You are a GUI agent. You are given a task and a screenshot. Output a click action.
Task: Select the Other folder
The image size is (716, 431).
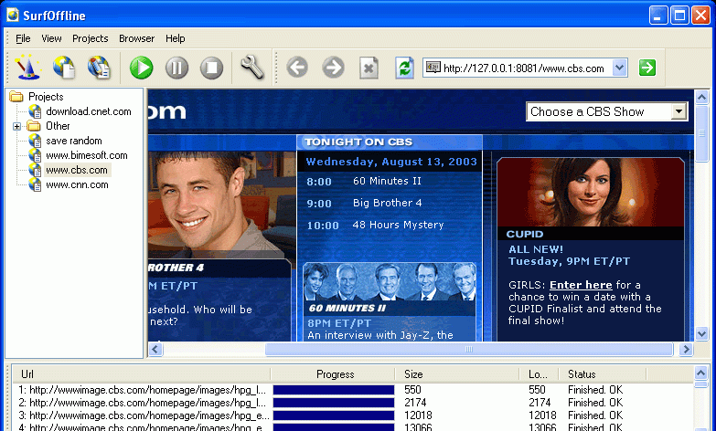[x=58, y=126]
